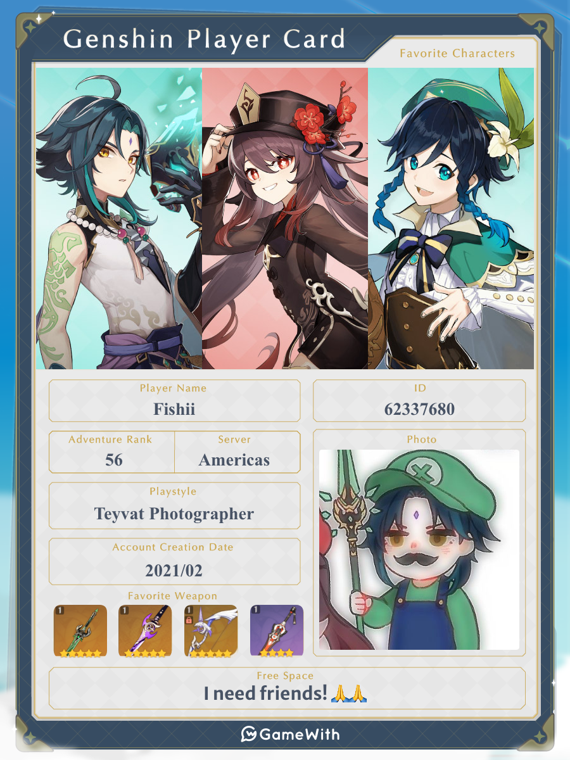Select the locked white bow weapon icon

point(211,631)
